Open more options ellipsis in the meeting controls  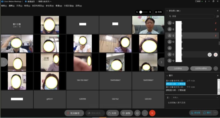[x=145, y=113]
